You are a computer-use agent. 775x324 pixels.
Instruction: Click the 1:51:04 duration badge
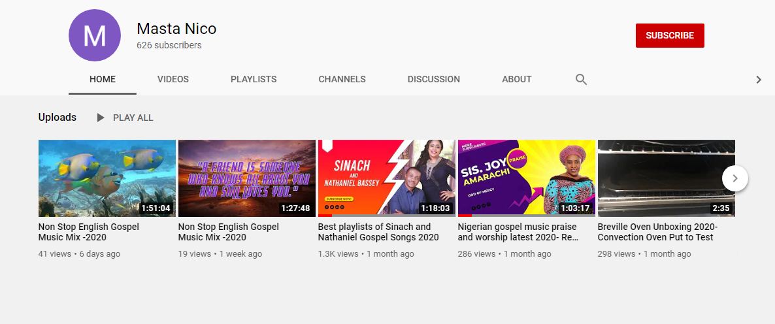(156, 208)
